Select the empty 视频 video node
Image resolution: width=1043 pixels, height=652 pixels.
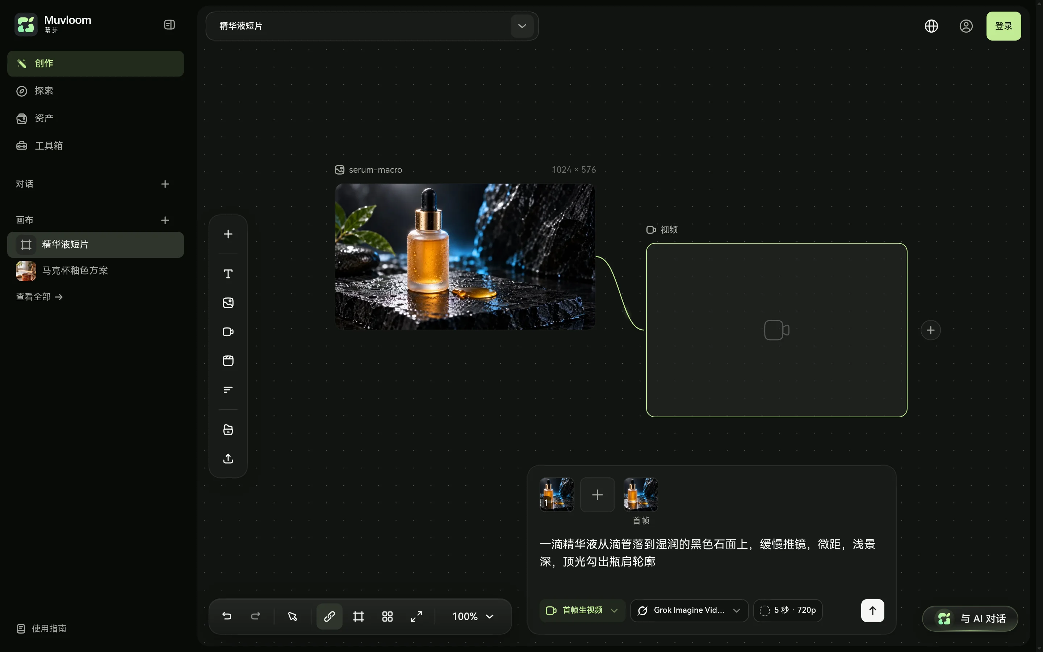777,330
